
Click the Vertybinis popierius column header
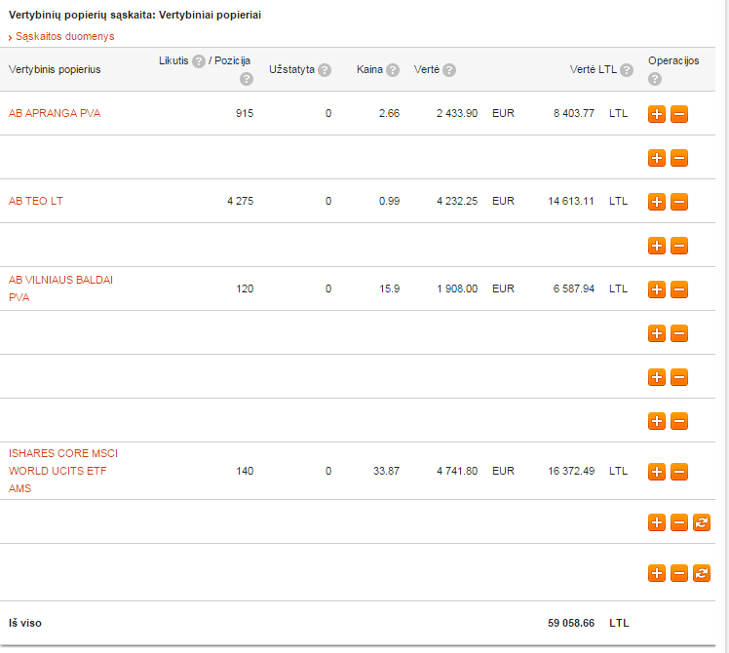click(x=55, y=70)
